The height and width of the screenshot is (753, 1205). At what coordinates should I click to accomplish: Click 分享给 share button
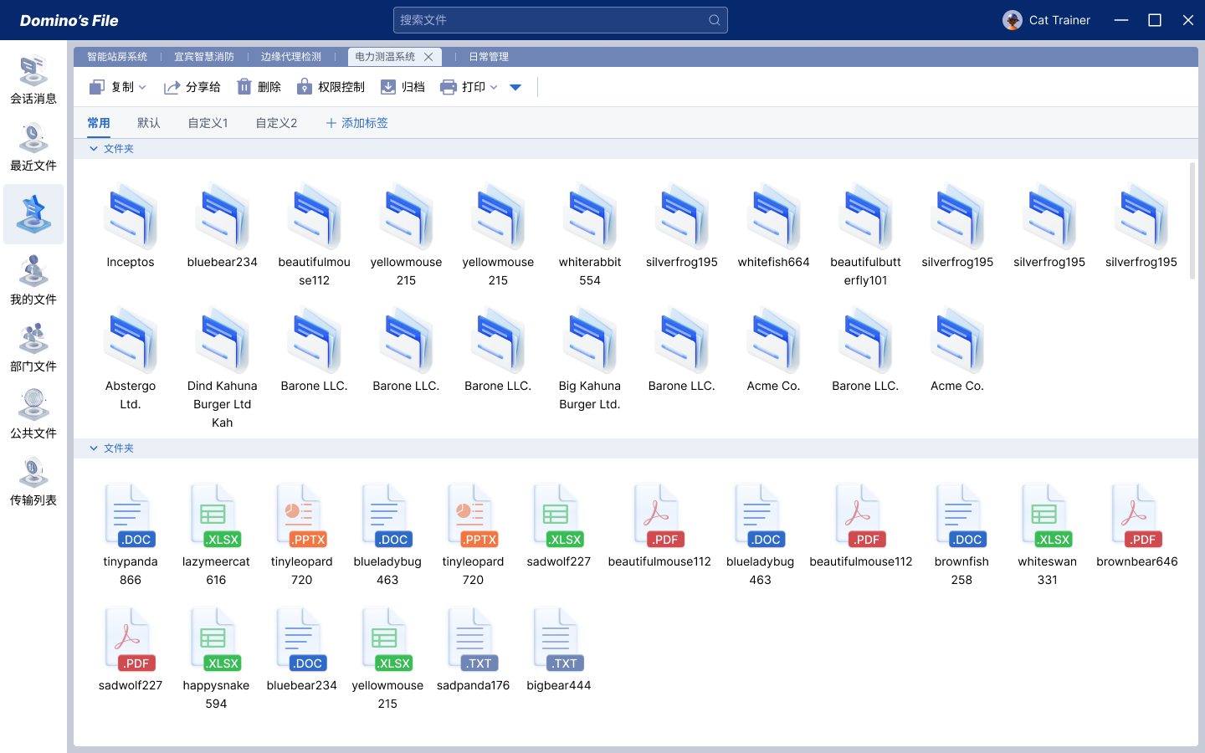pos(192,87)
